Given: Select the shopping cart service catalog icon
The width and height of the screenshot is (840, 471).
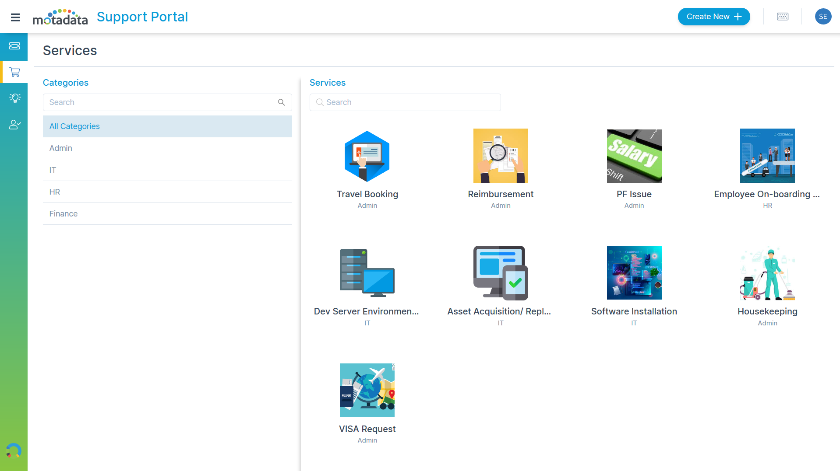Looking at the screenshot, I should pyautogui.click(x=14, y=72).
